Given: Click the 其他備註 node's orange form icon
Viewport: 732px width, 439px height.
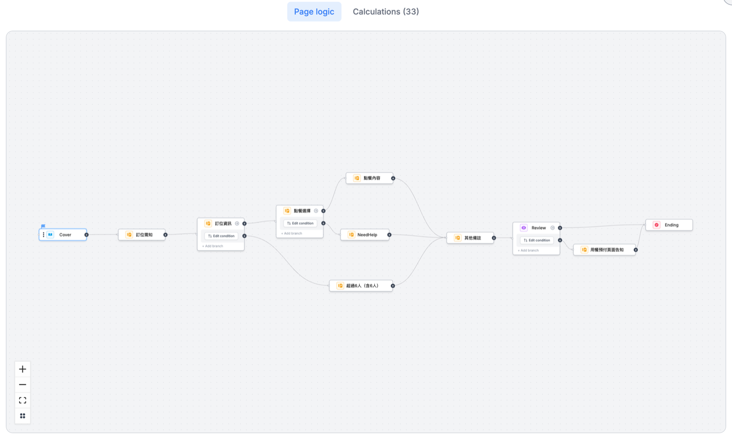Looking at the screenshot, I should pos(457,238).
